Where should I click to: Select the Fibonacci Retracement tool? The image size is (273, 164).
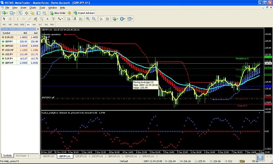coord(41,19)
